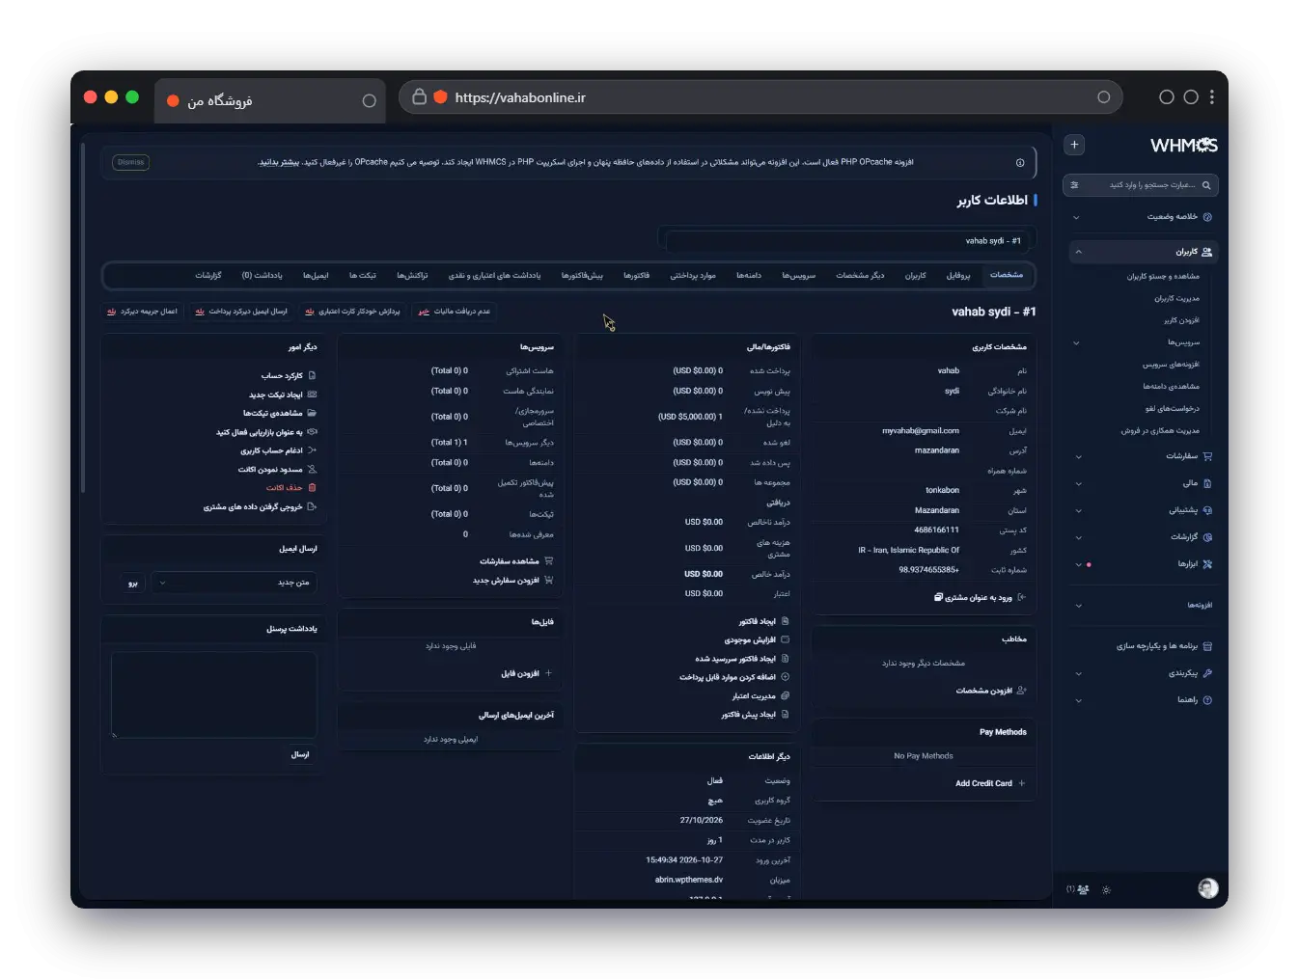Click the browser lock icon in address bar
Screen dimensions: 1299x979
[419, 96]
